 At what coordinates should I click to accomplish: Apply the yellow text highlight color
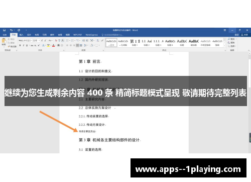(48, 45)
